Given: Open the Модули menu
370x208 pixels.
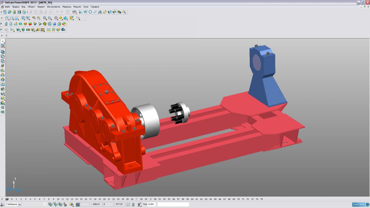Looking at the screenshot, I should tap(77, 6).
